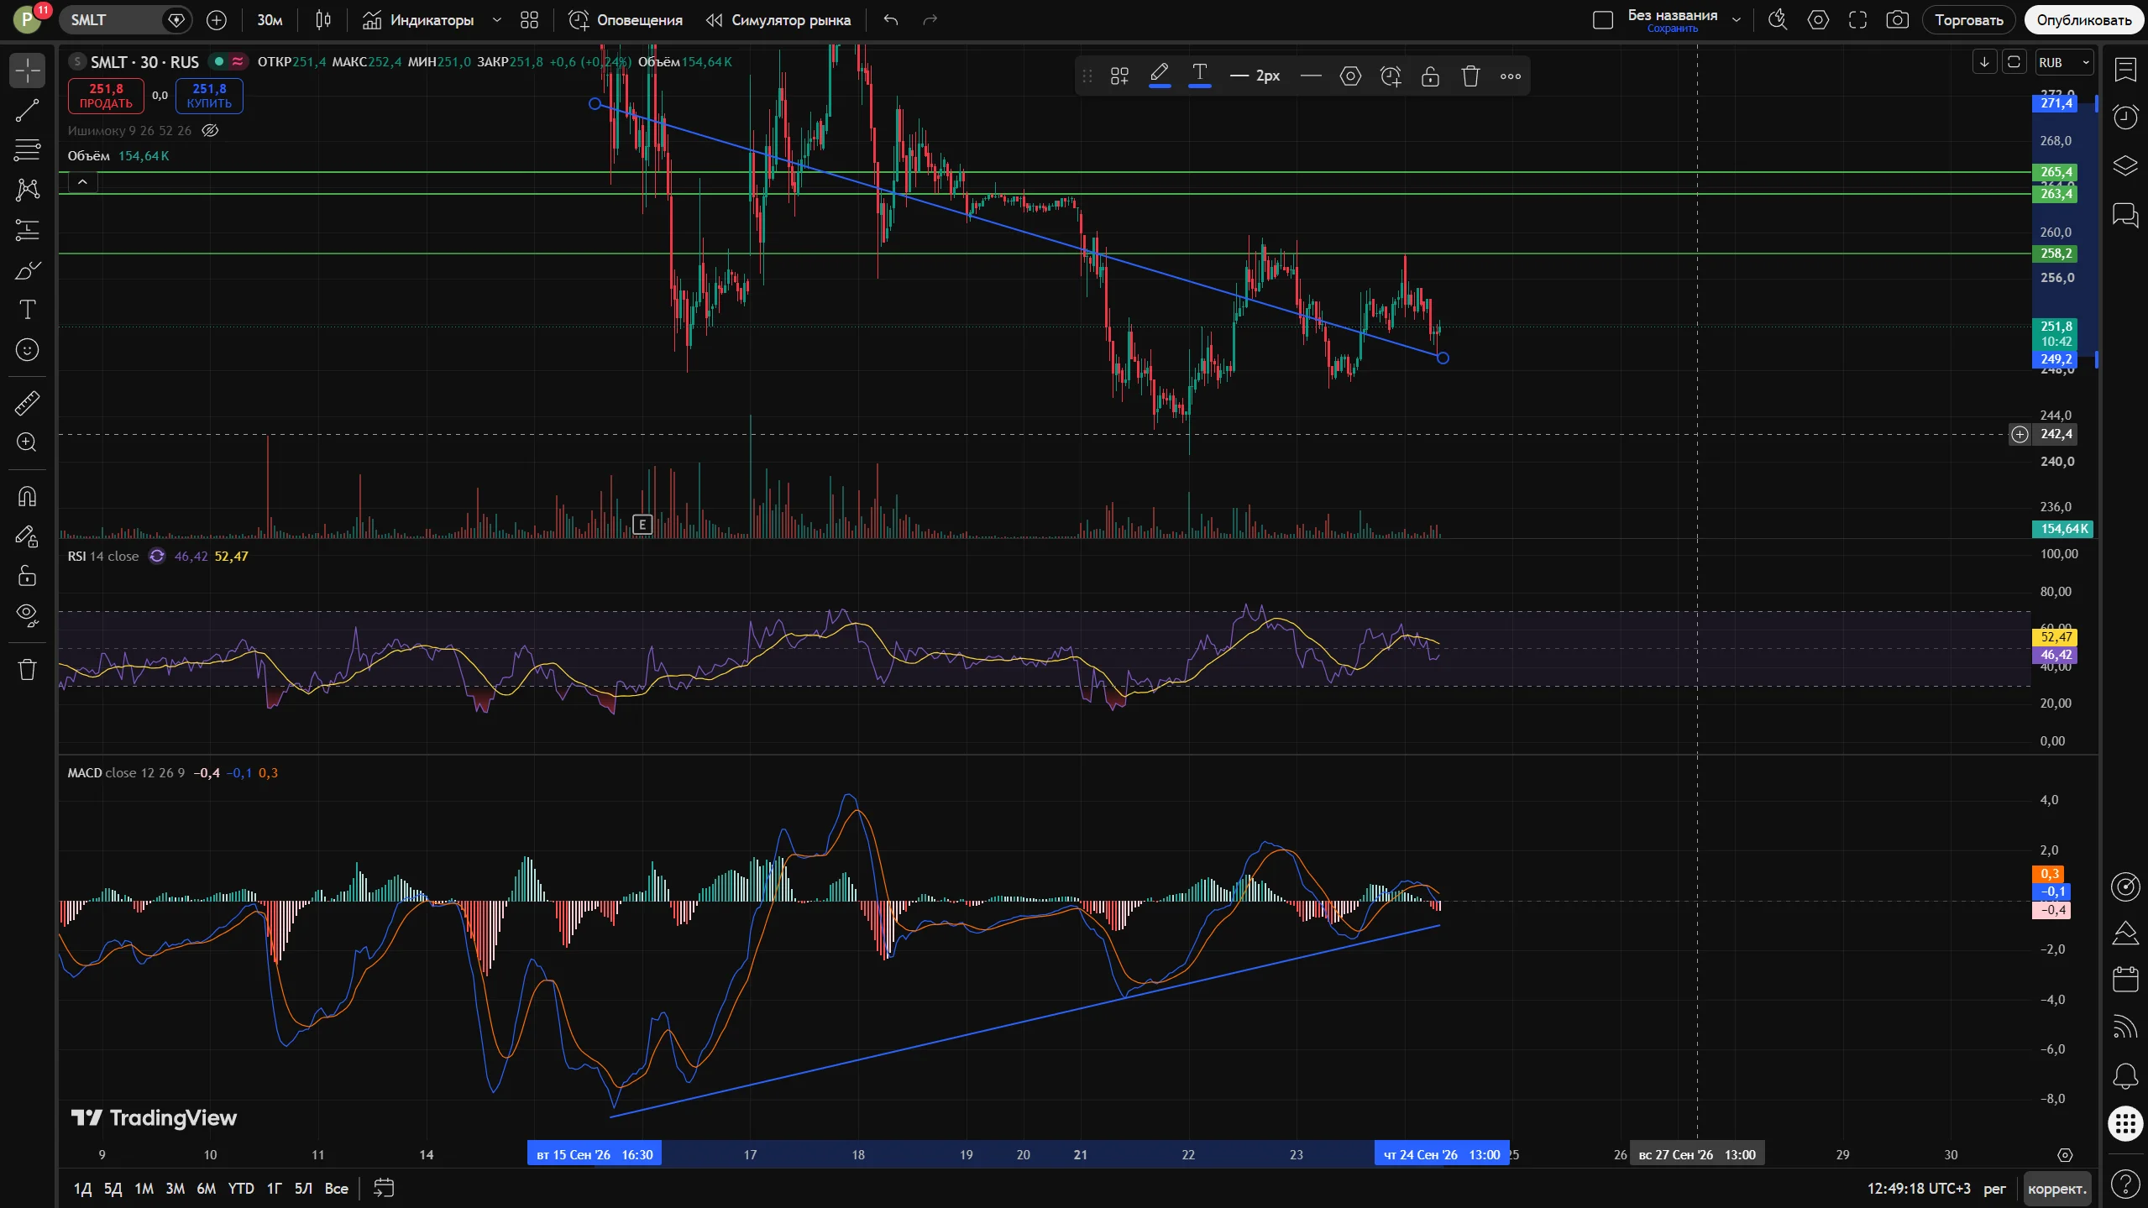The height and width of the screenshot is (1208, 2148).
Task: Click the Опубликовать button
Action: click(x=2083, y=20)
